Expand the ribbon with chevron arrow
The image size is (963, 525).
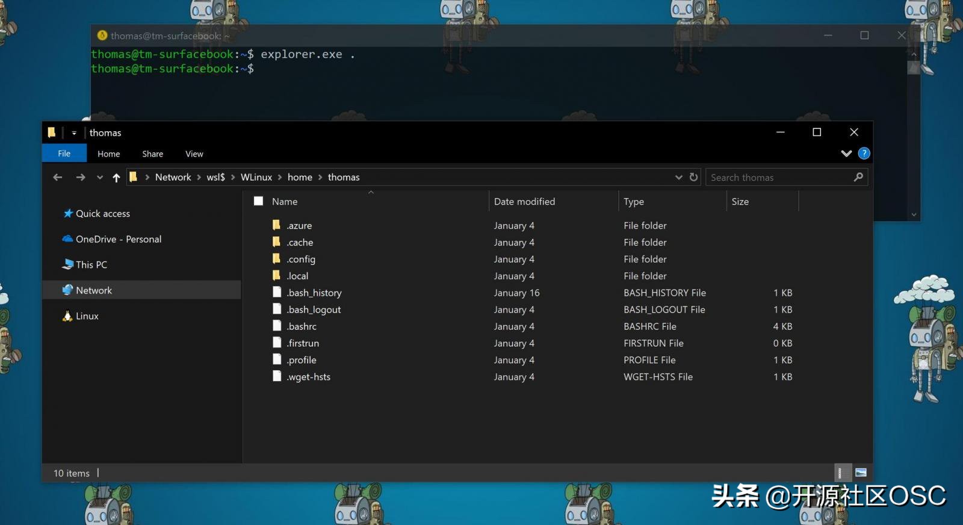coord(846,154)
